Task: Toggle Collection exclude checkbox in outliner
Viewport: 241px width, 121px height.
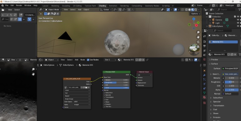Action: coord(235,17)
